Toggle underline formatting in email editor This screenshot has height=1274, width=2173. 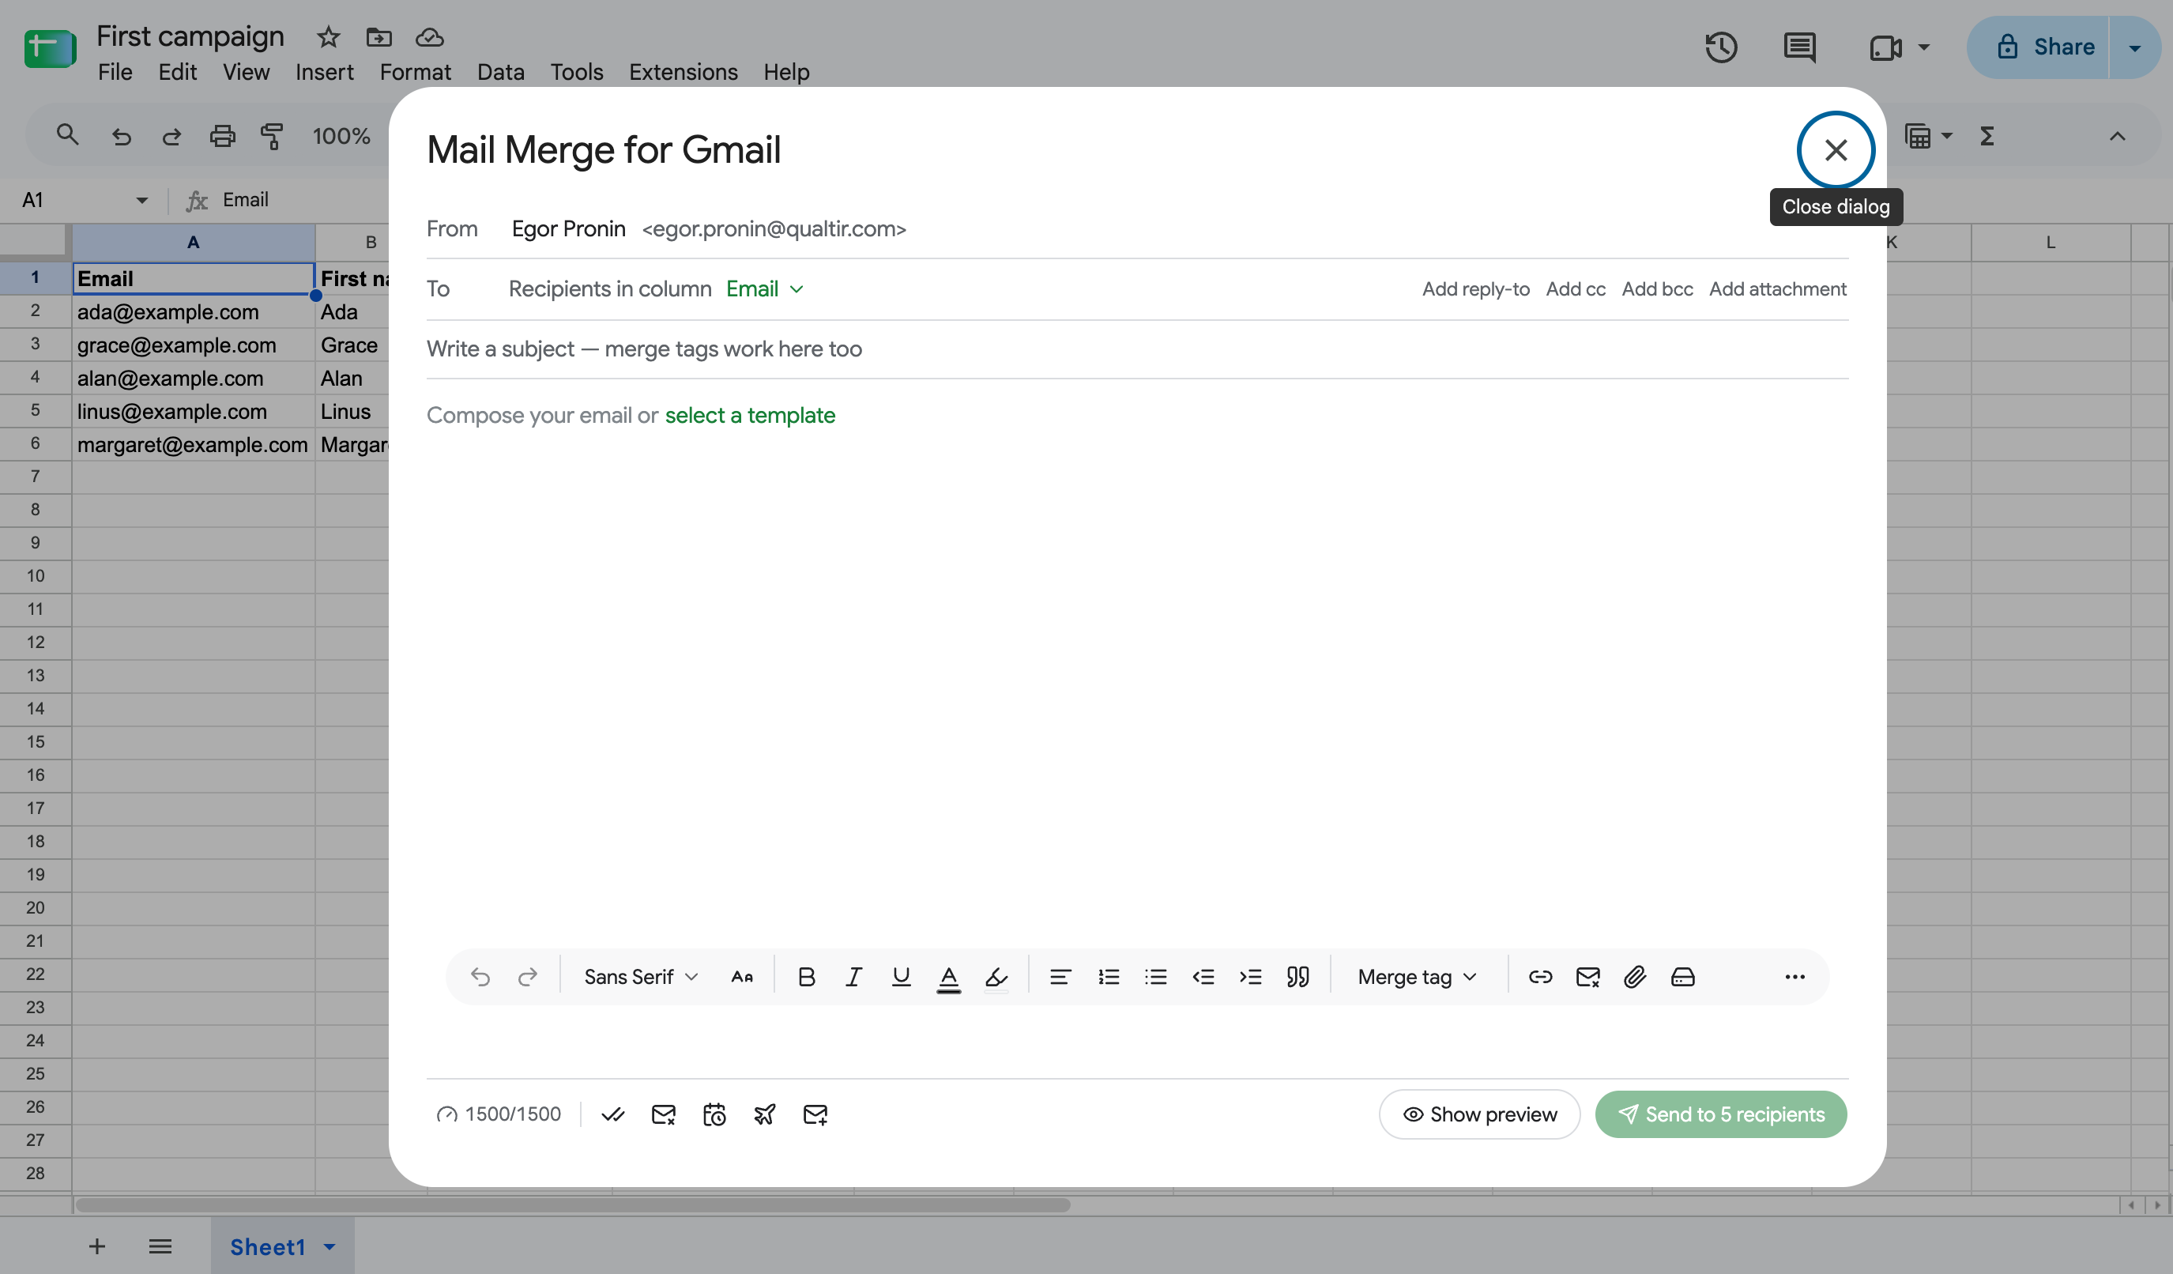click(x=901, y=976)
